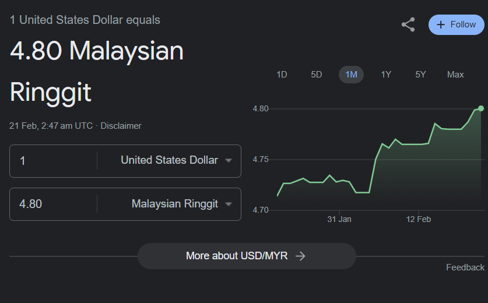Select the 5Y chart range

420,75
